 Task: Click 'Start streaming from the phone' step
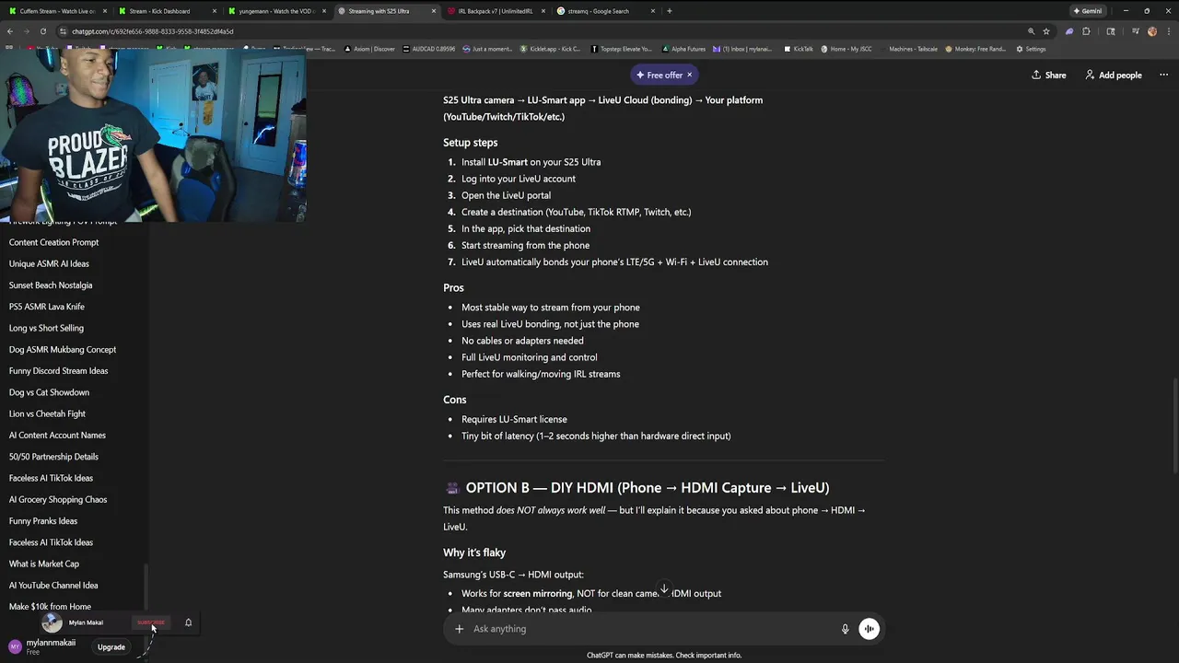point(525,245)
